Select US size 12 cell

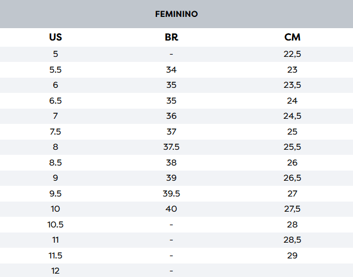coord(55,271)
